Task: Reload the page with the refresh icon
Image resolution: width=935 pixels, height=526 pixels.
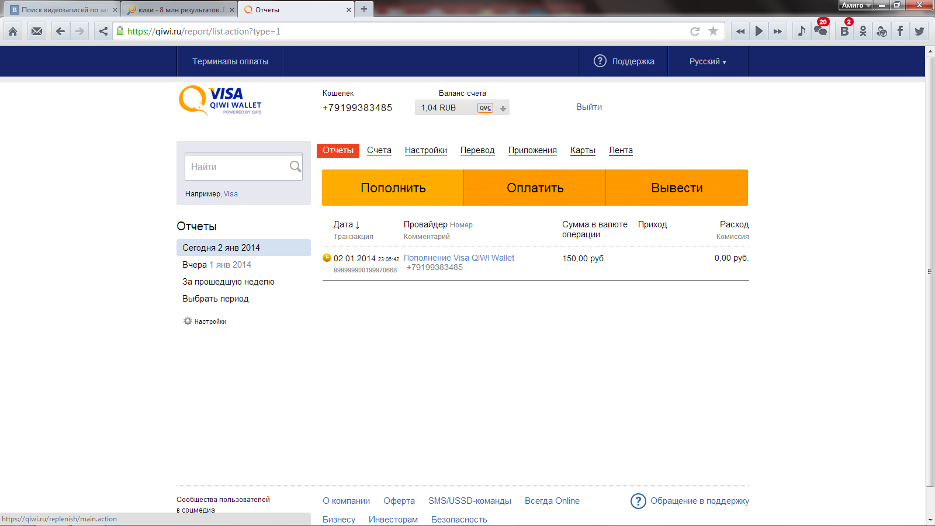Action: (x=695, y=32)
